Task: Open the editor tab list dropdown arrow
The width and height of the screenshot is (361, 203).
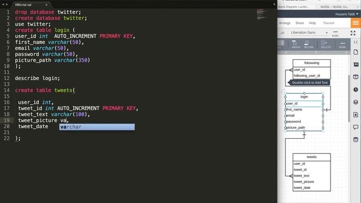Action: (x=274, y=5)
